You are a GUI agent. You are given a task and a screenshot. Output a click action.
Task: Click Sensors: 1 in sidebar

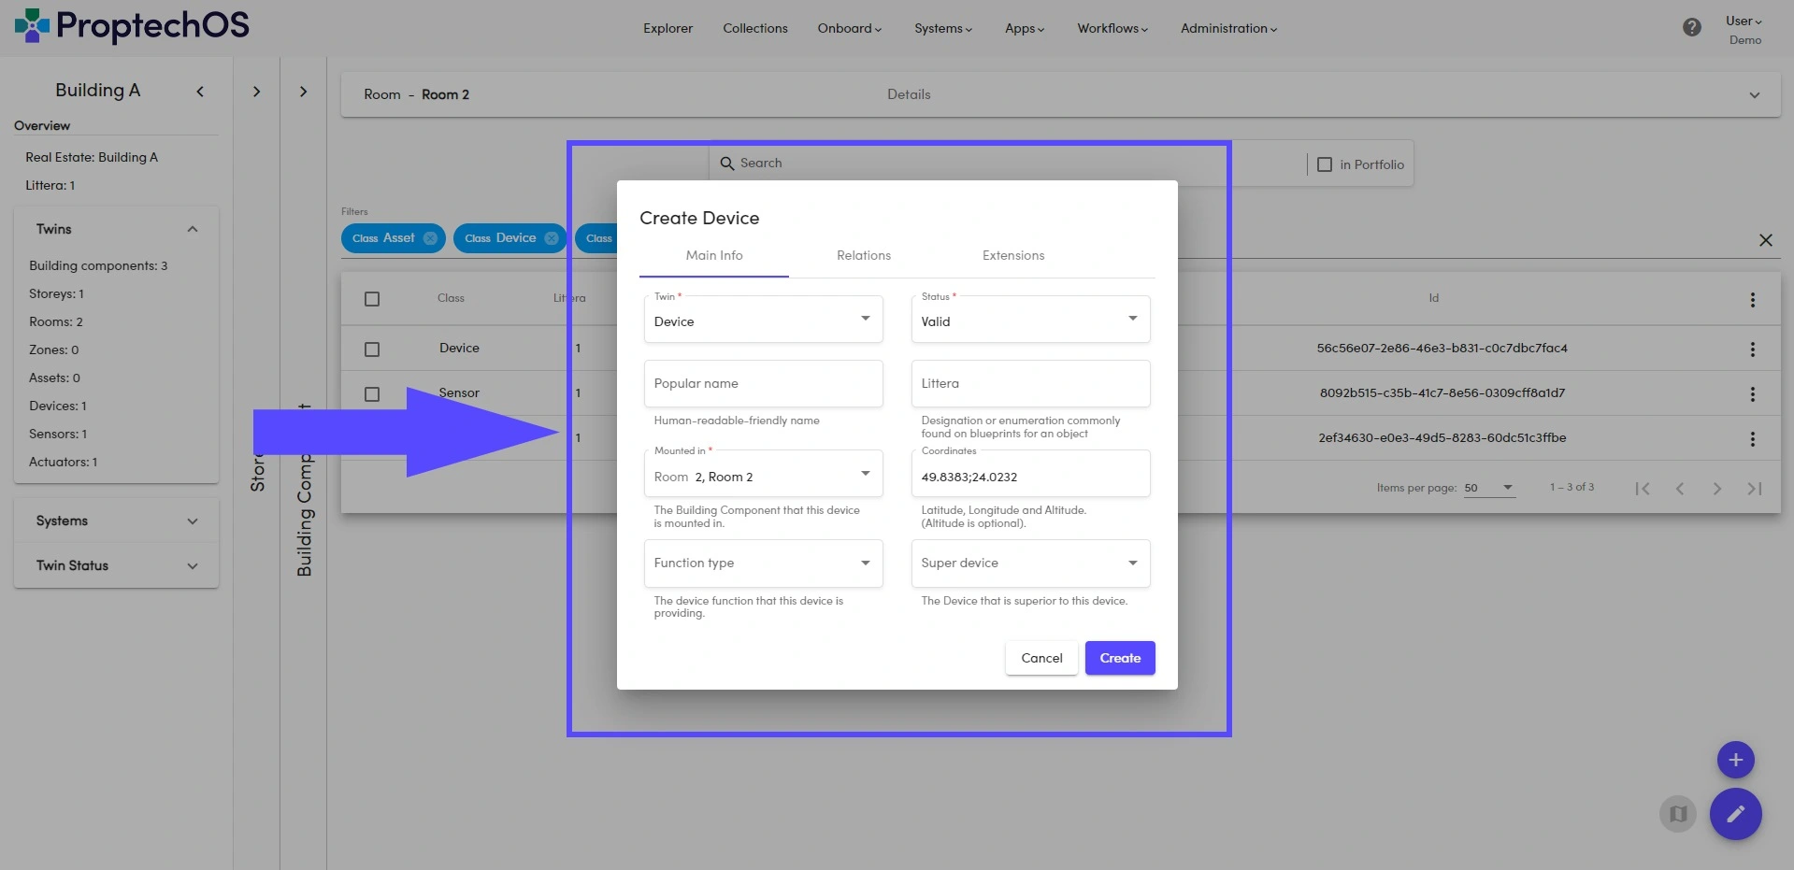(x=58, y=434)
